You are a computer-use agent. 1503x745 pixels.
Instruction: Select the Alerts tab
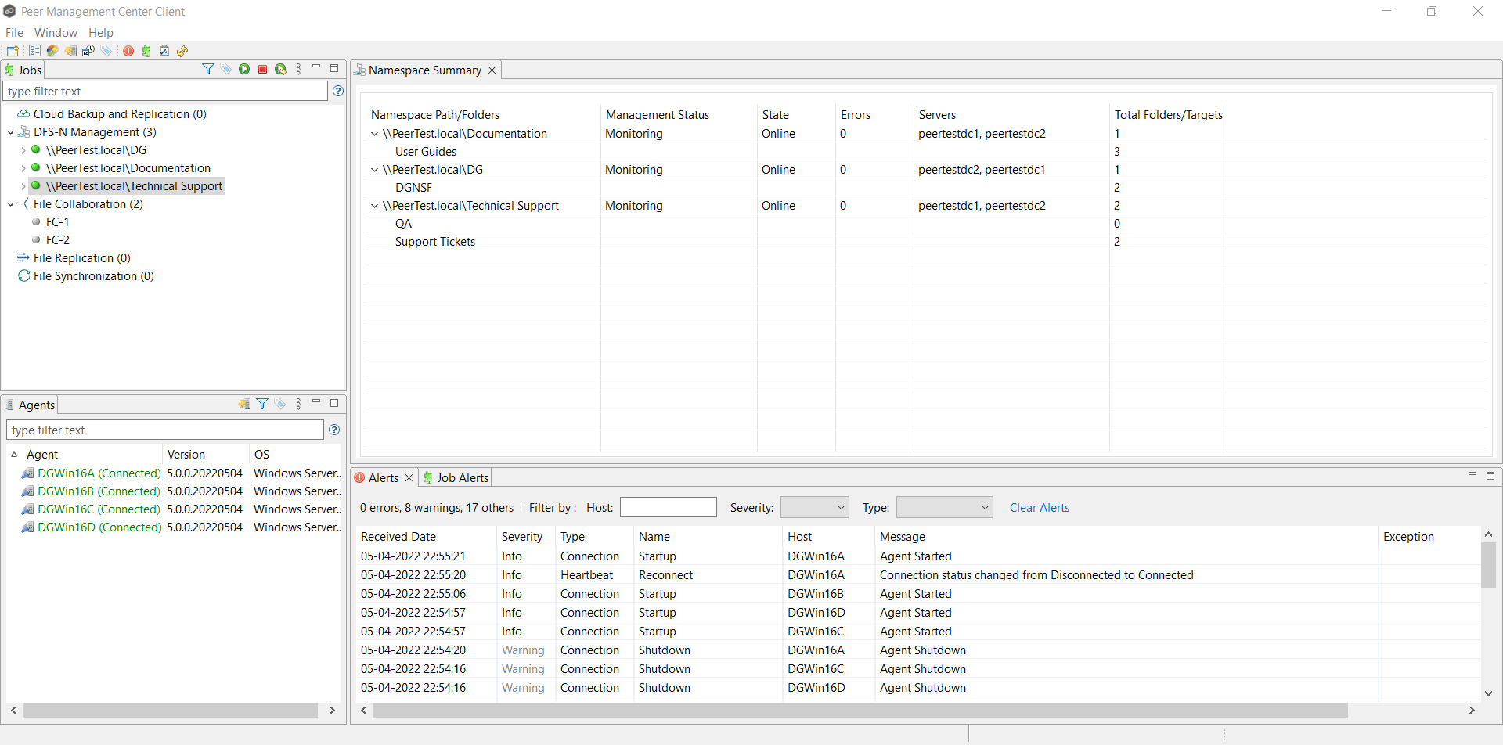pyautogui.click(x=384, y=478)
